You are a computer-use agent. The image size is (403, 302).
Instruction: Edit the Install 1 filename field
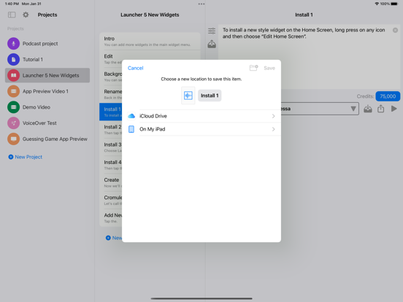click(x=210, y=96)
